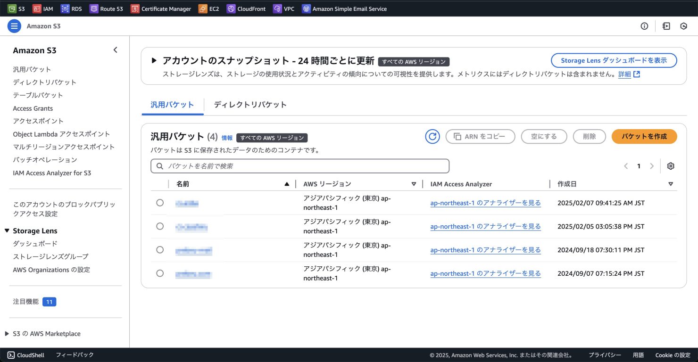Click the Route 53 shortcut icon

click(94, 8)
